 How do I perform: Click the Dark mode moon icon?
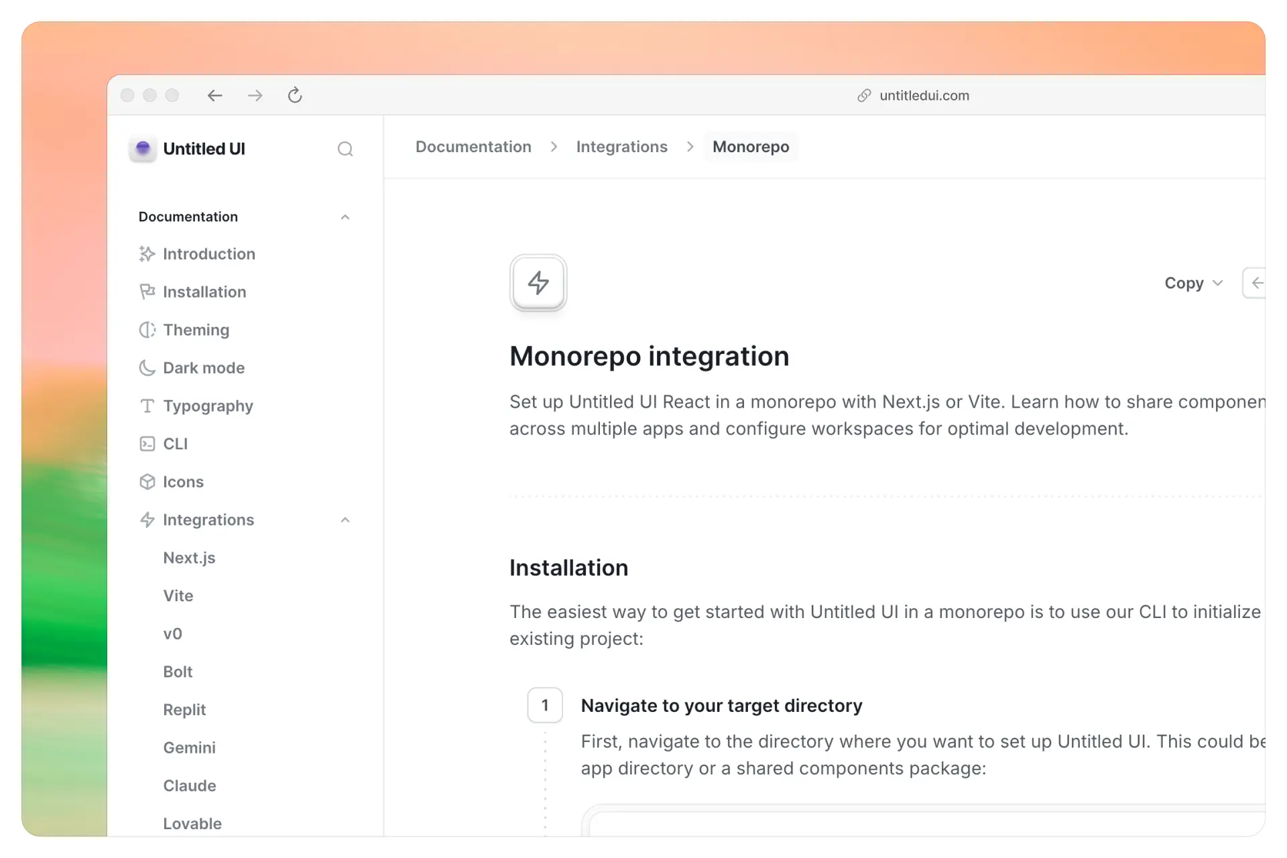coord(147,368)
